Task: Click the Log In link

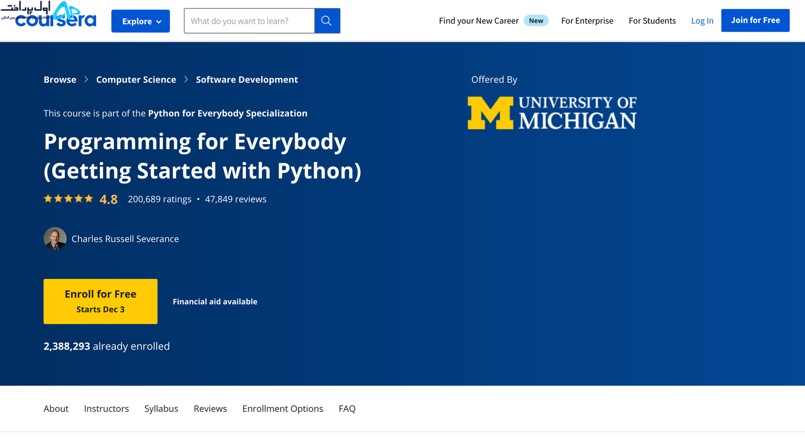Action: [702, 21]
